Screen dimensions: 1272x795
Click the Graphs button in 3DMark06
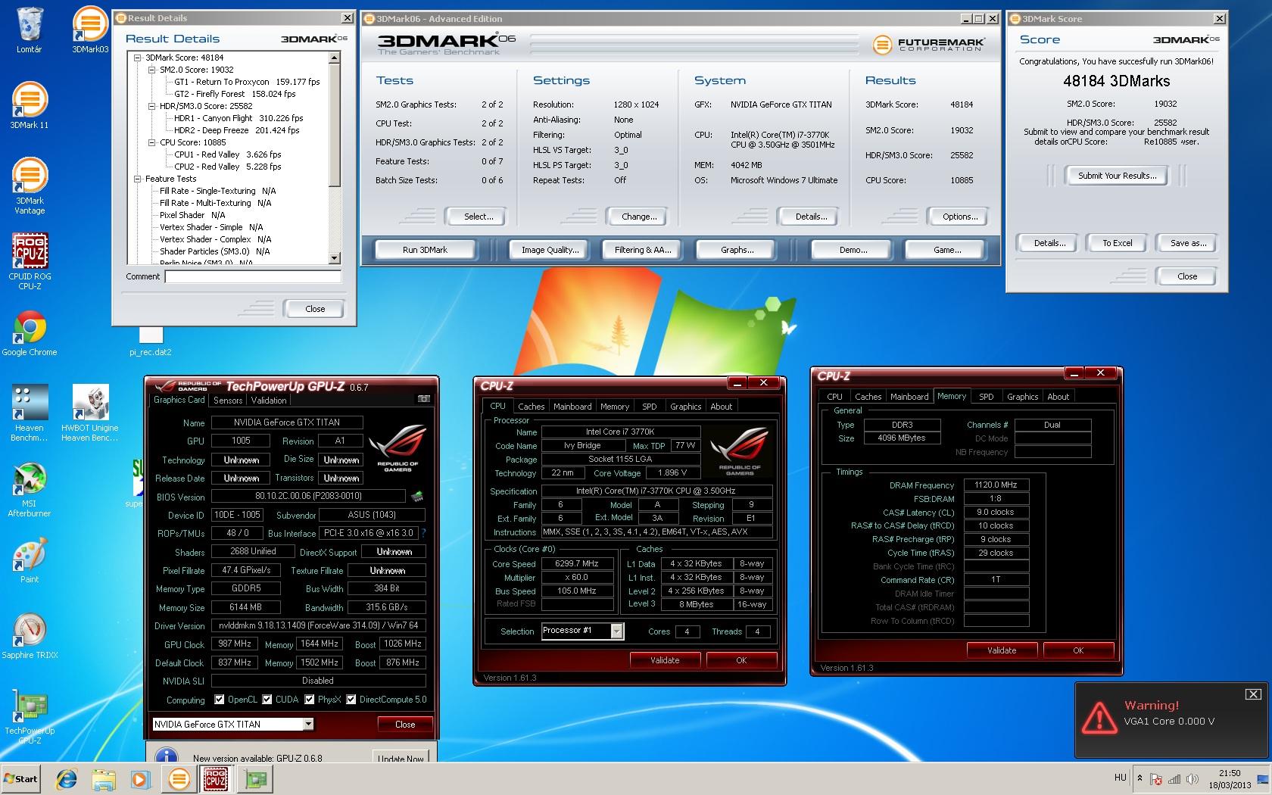tap(737, 250)
